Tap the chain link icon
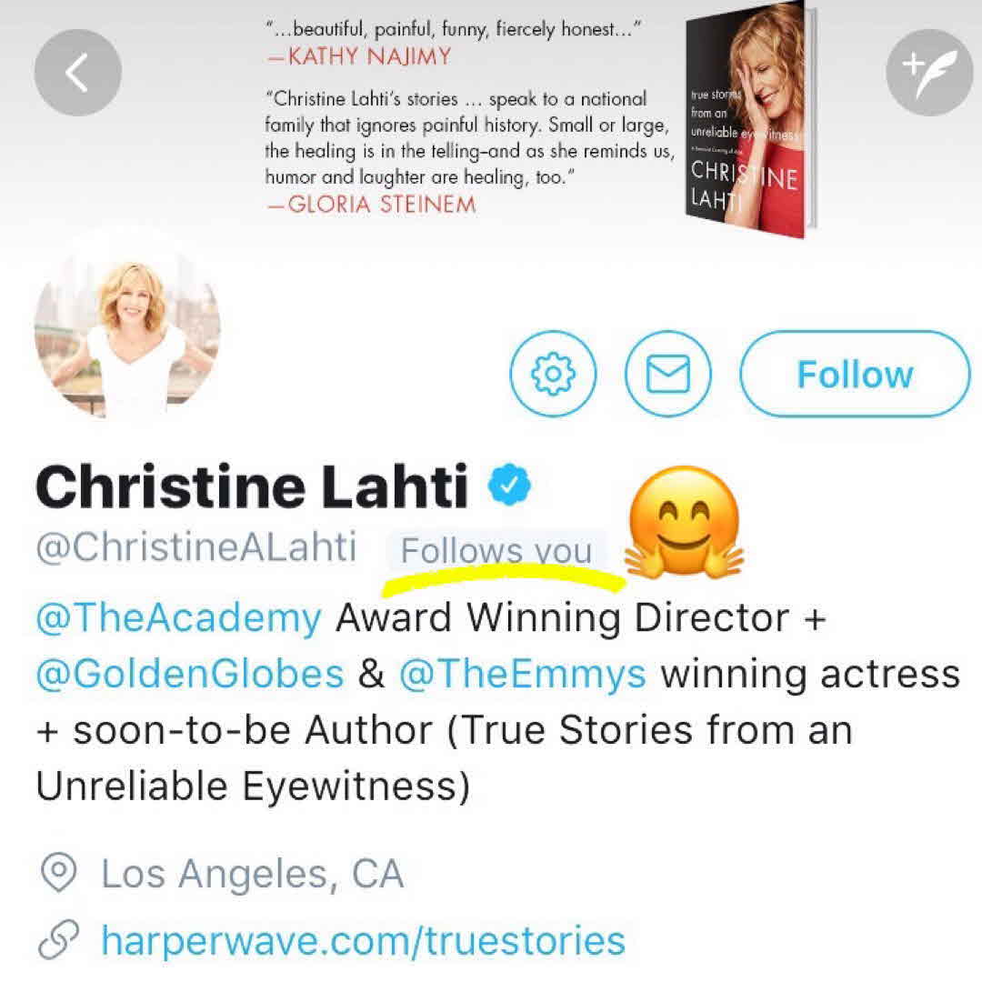982x982 pixels. pyautogui.click(x=58, y=939)
